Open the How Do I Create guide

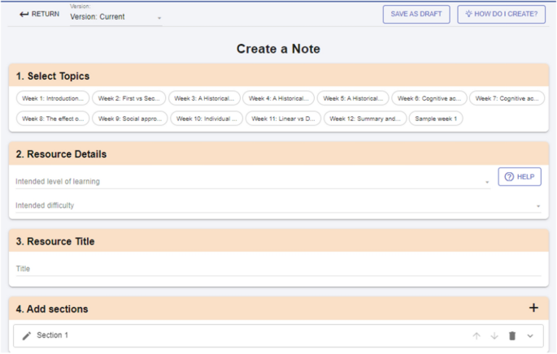[501, 15]
